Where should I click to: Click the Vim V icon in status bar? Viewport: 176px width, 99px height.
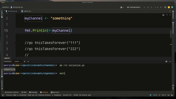[151, 95]
